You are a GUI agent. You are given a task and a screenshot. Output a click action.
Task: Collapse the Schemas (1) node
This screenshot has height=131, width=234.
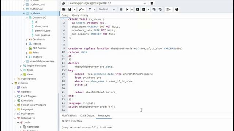[x=15, y=118]
